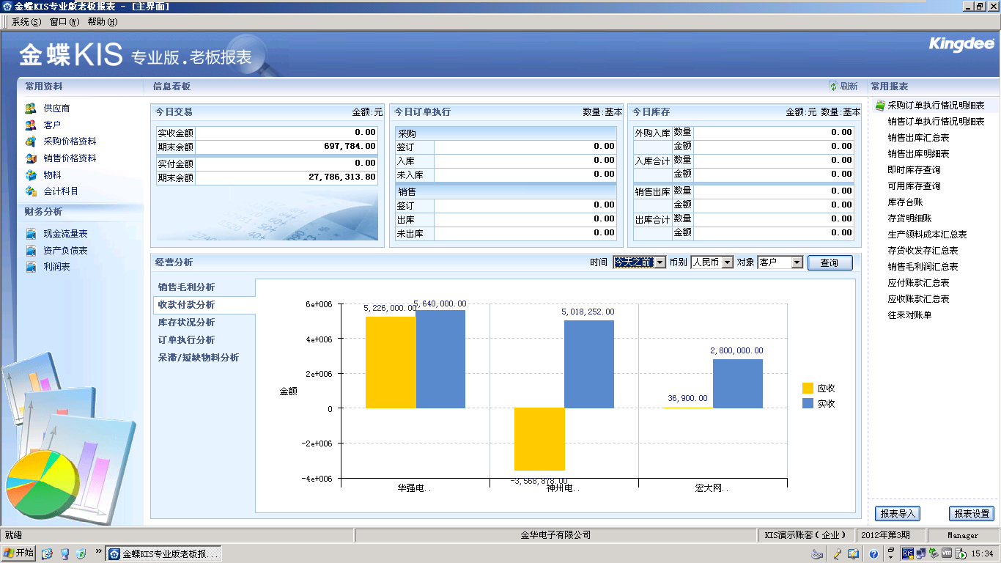Open 应付账款汇总表 report
Image resolution: width=1001 pixels, height=563 pixels.
click(918, 283)
